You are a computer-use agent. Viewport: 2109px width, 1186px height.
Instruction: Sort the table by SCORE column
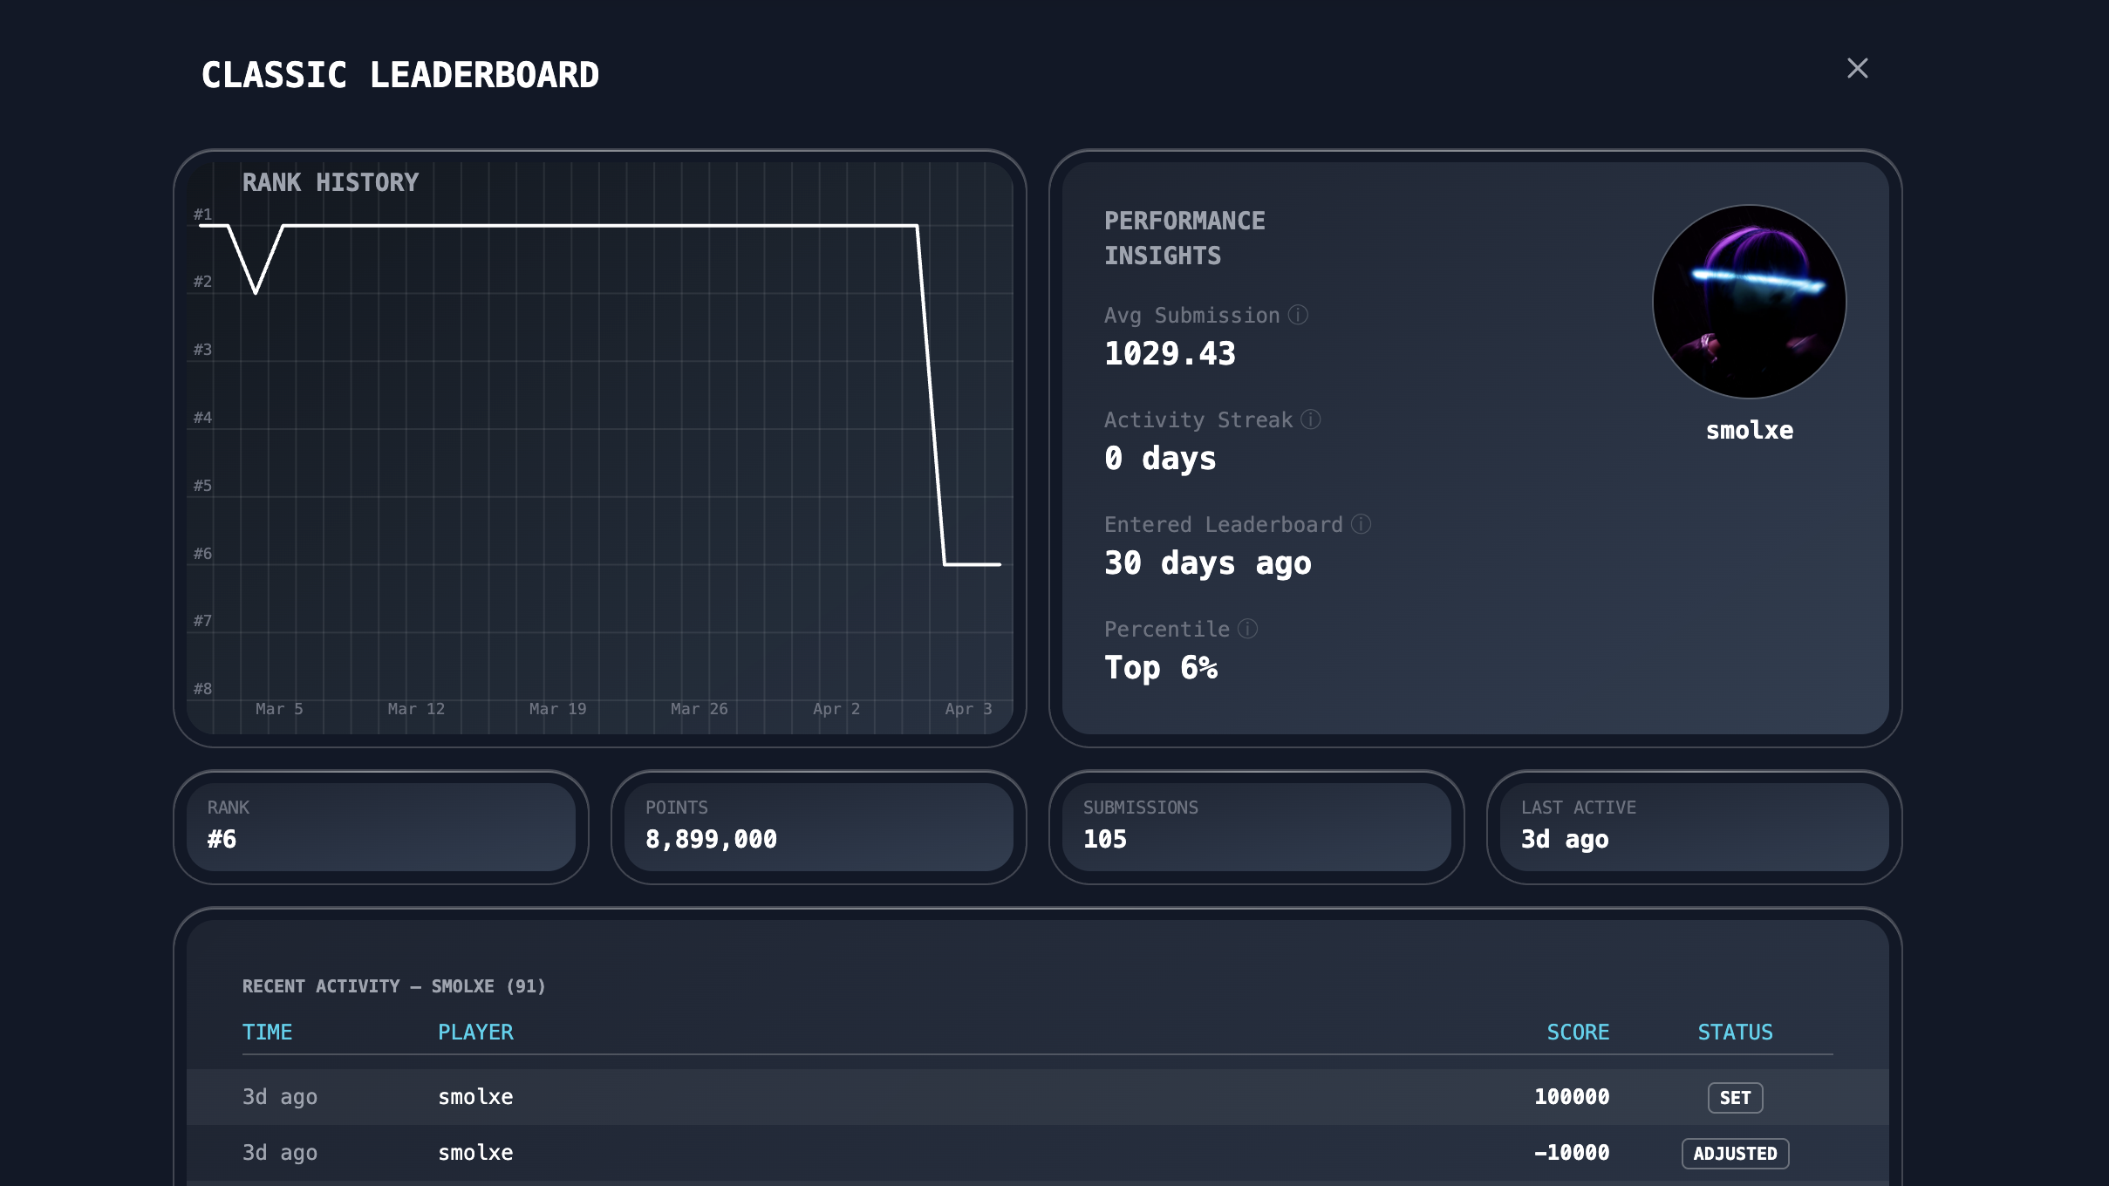click(1577, 1032)
